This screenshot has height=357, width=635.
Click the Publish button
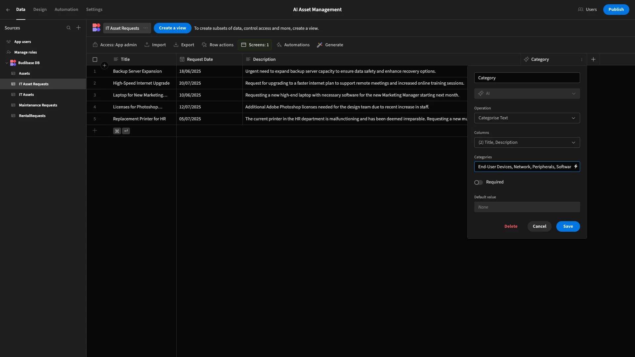(x=616, y=10)
